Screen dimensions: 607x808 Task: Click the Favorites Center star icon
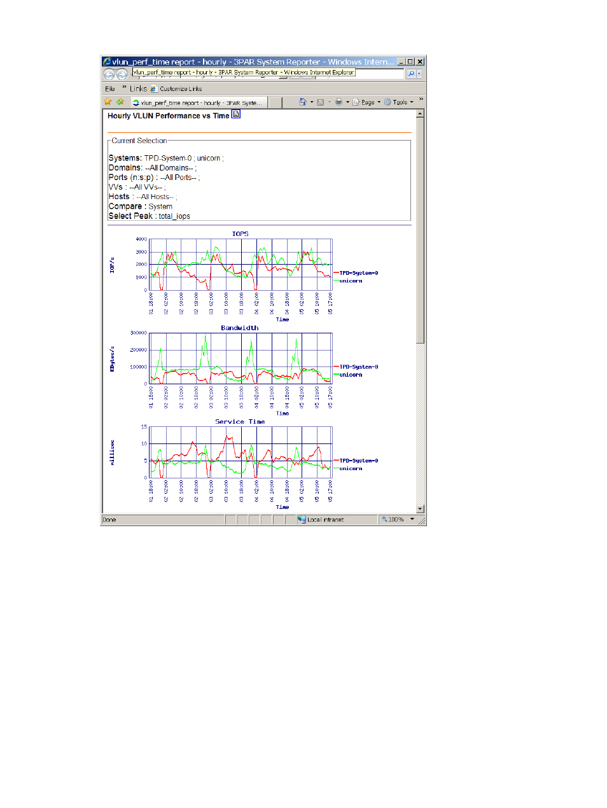(108, 102)
